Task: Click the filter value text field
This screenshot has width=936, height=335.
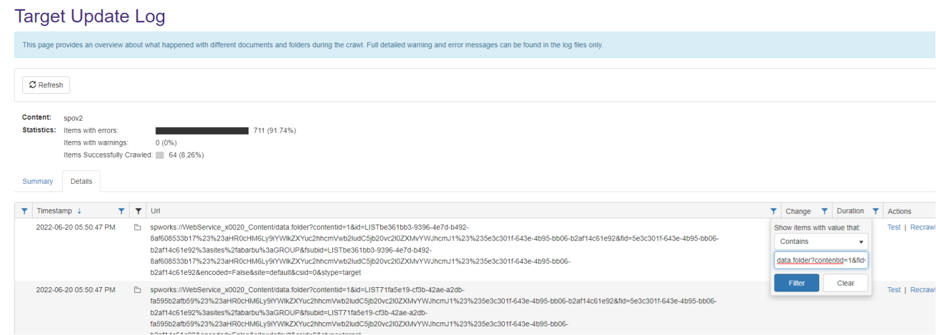Action: pos(821,260)
